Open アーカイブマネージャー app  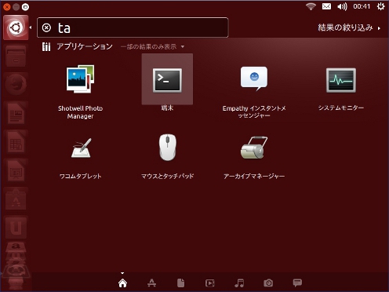pos(254,148)
